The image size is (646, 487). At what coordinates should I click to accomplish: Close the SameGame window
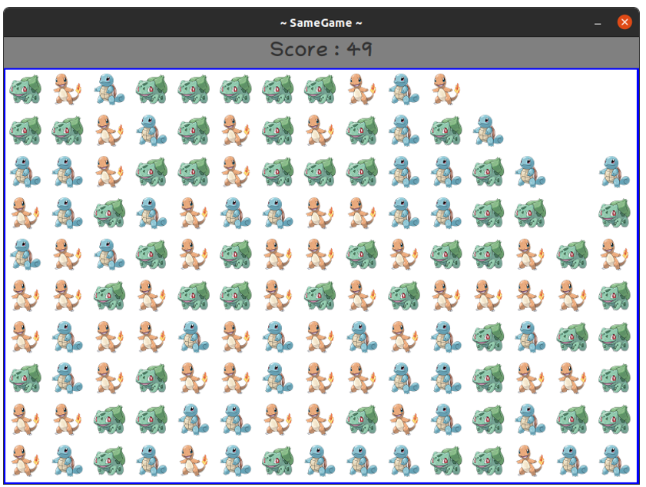624,22
